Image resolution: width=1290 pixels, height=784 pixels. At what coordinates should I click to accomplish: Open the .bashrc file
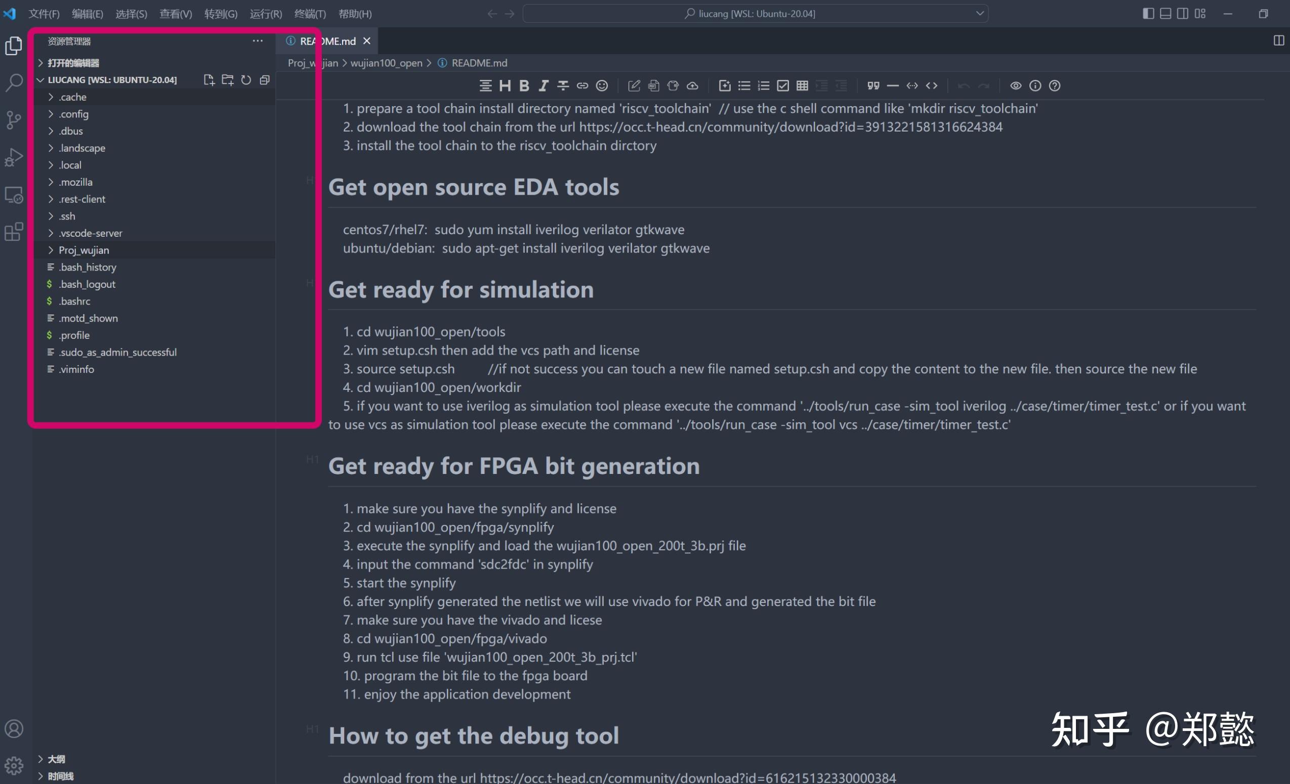tap(74, 301)
